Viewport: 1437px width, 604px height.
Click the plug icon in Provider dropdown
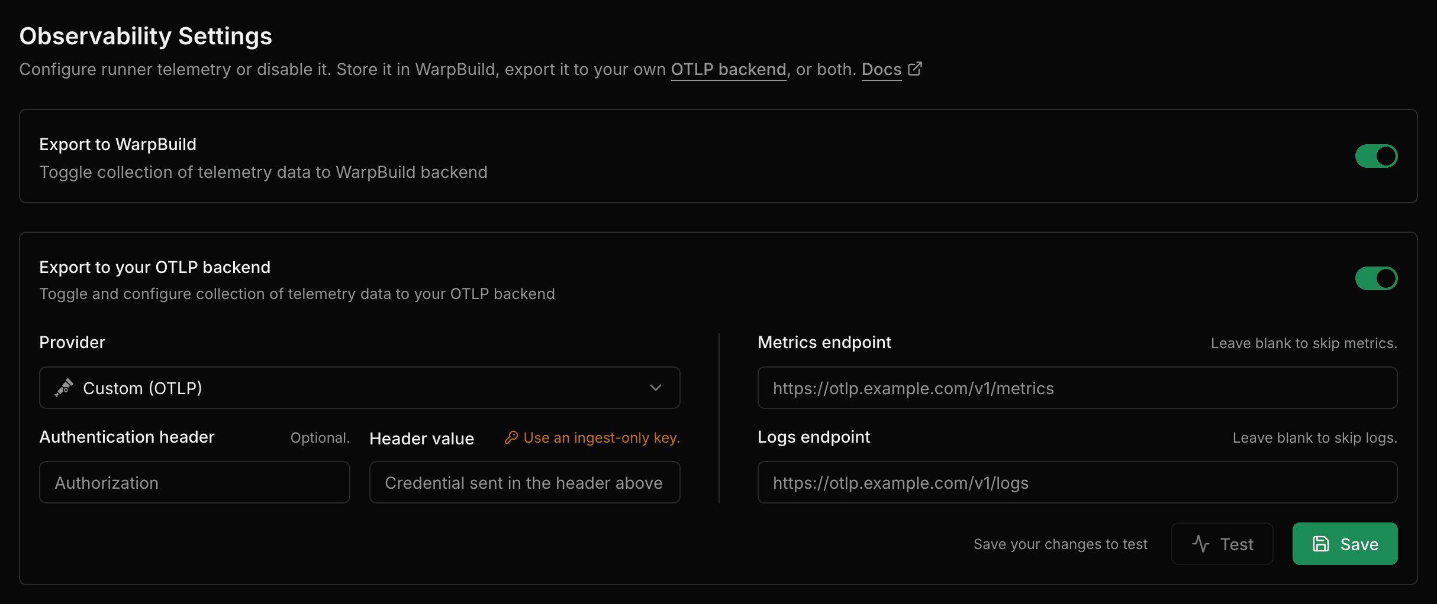(x=64, y=388)
